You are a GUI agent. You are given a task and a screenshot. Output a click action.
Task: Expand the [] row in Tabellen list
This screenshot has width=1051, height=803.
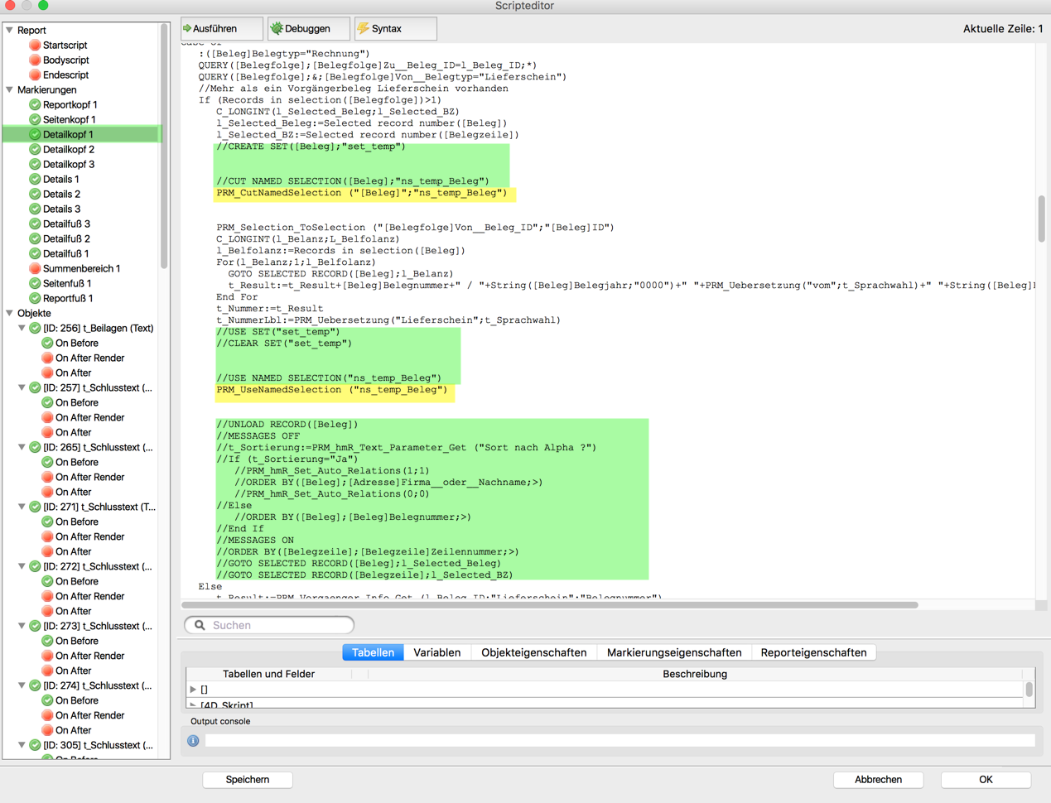point(193,690)
